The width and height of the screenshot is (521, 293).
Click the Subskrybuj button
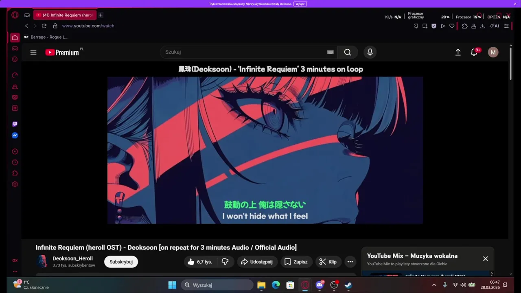coord(121,262)
